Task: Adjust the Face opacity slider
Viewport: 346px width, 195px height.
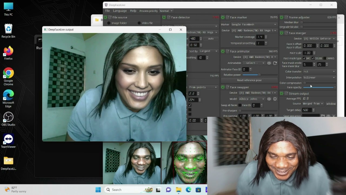Action: [x=319, y=87]
